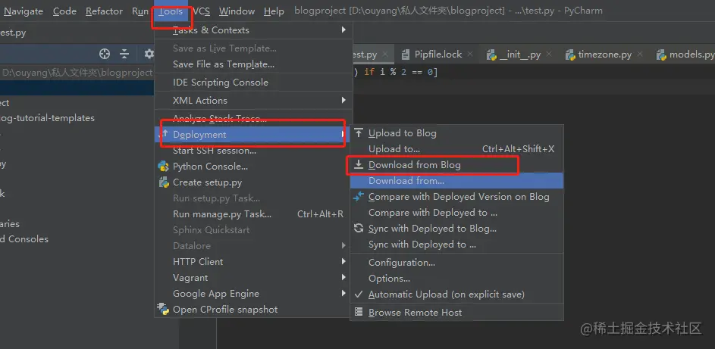Click the collapse all icon in project panel
Screen dimensions: 715x349
pos(124,55)
